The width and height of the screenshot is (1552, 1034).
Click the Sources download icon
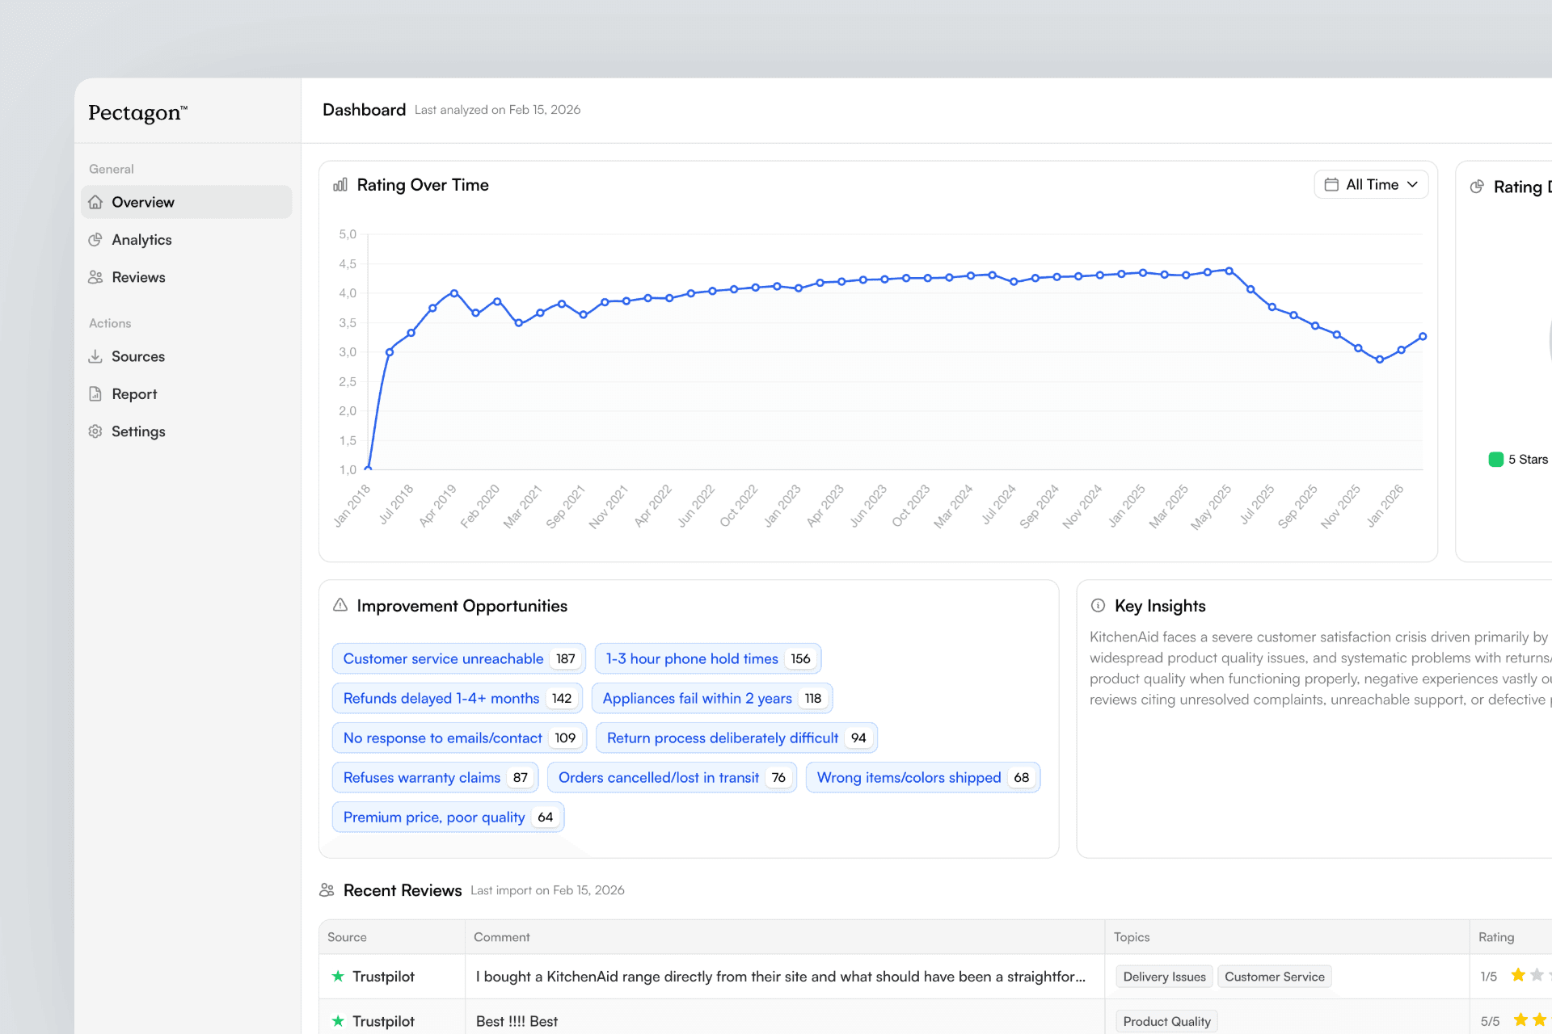pos(95,356)
